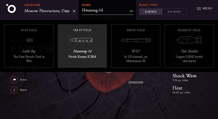Viewport: 218px width, 119px height.
Task: Click 'Largest USSR bomb detonated' text
Action: tap(189, 59)
